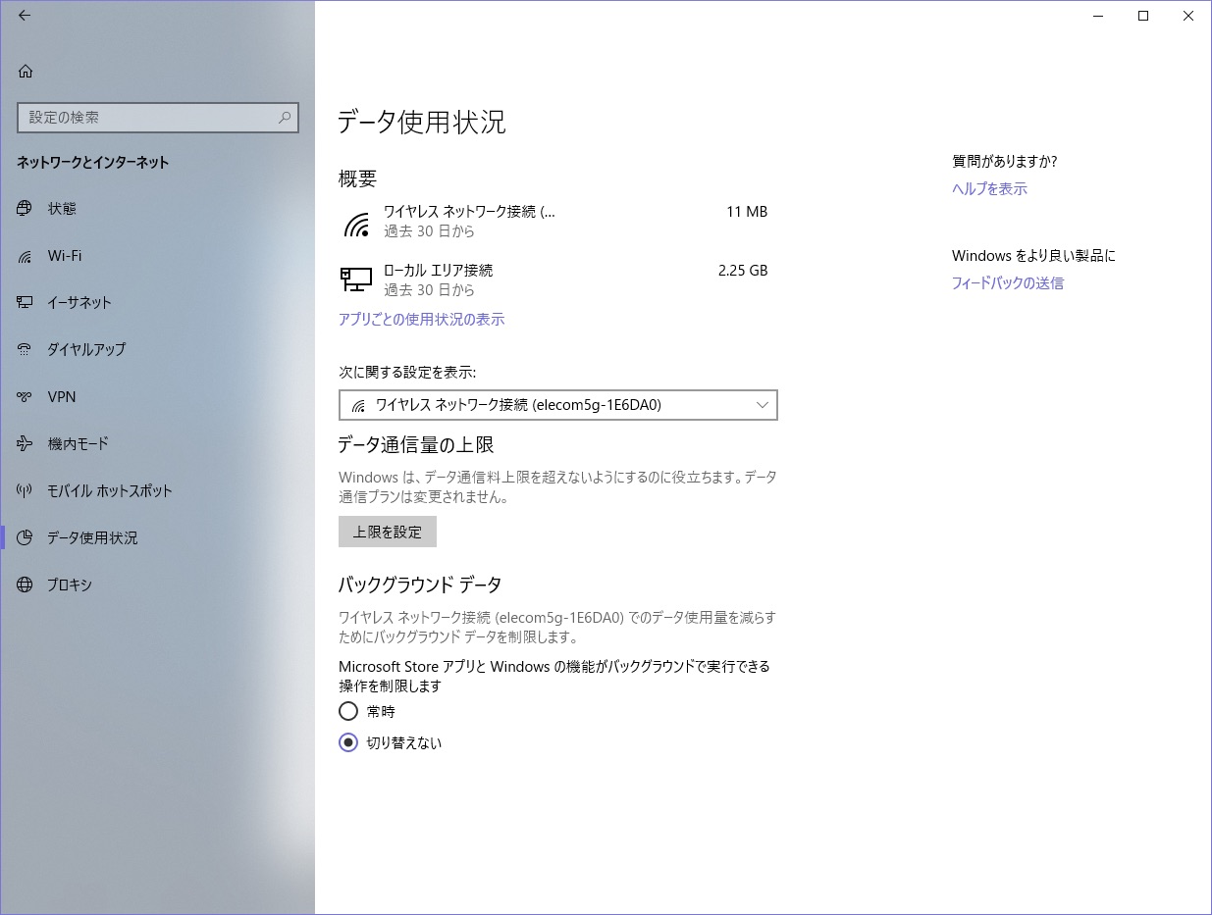1212x915 pixels.
Task: Focus the 設定の検索 search field
Action: pyautogui.click(x=158, y=117)
